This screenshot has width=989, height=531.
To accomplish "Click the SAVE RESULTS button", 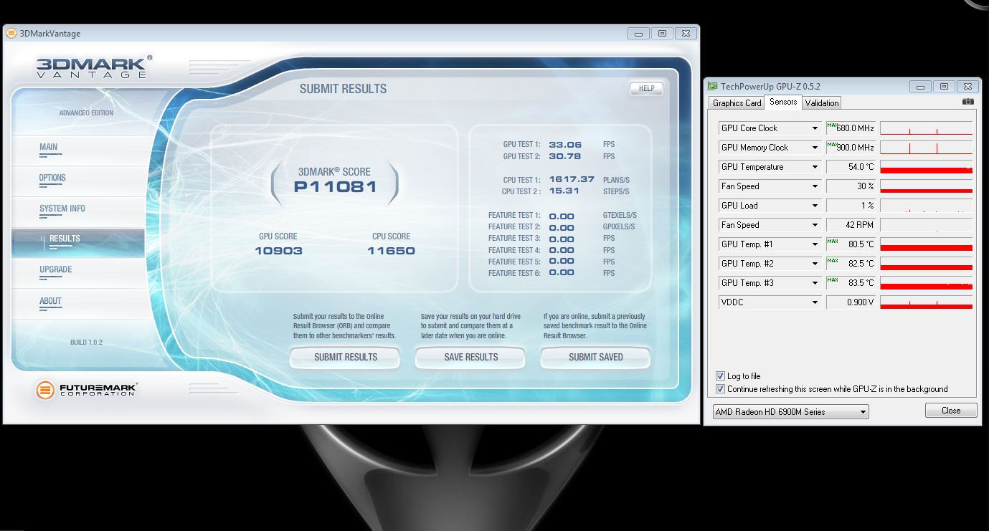I will coord(470,357).
